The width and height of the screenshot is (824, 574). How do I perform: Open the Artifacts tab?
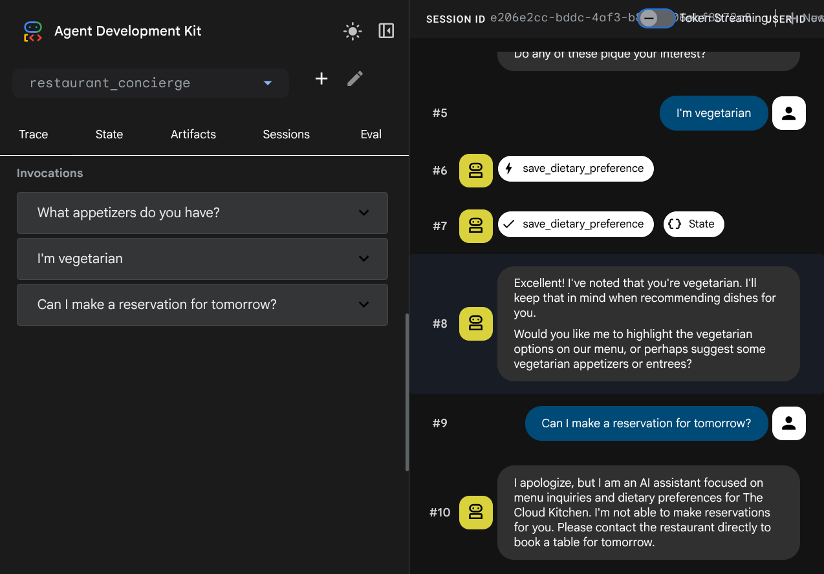pyautogui.click(x=193, y=134)
